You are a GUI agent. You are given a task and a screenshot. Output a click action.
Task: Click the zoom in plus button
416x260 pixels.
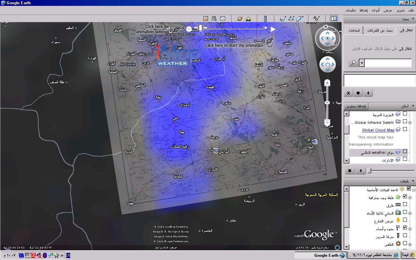[x=327, y=83]
